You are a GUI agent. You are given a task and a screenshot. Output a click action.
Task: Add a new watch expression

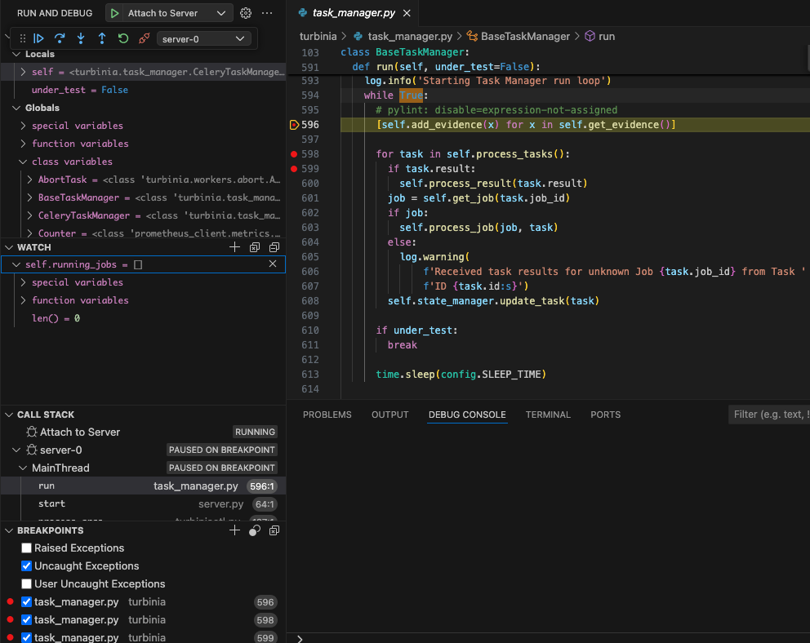[x=234, y=247]
